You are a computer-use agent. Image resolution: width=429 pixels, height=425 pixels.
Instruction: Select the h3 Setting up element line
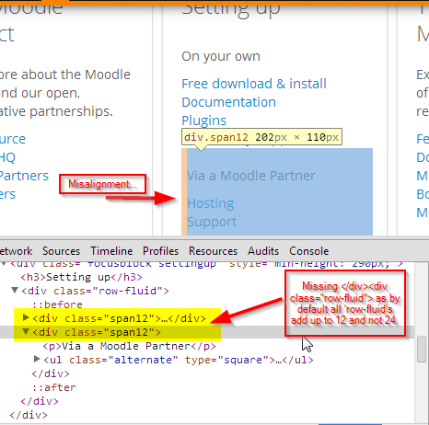(81, 277)
